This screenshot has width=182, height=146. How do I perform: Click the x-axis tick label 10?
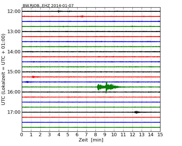[x=114, y=135]
